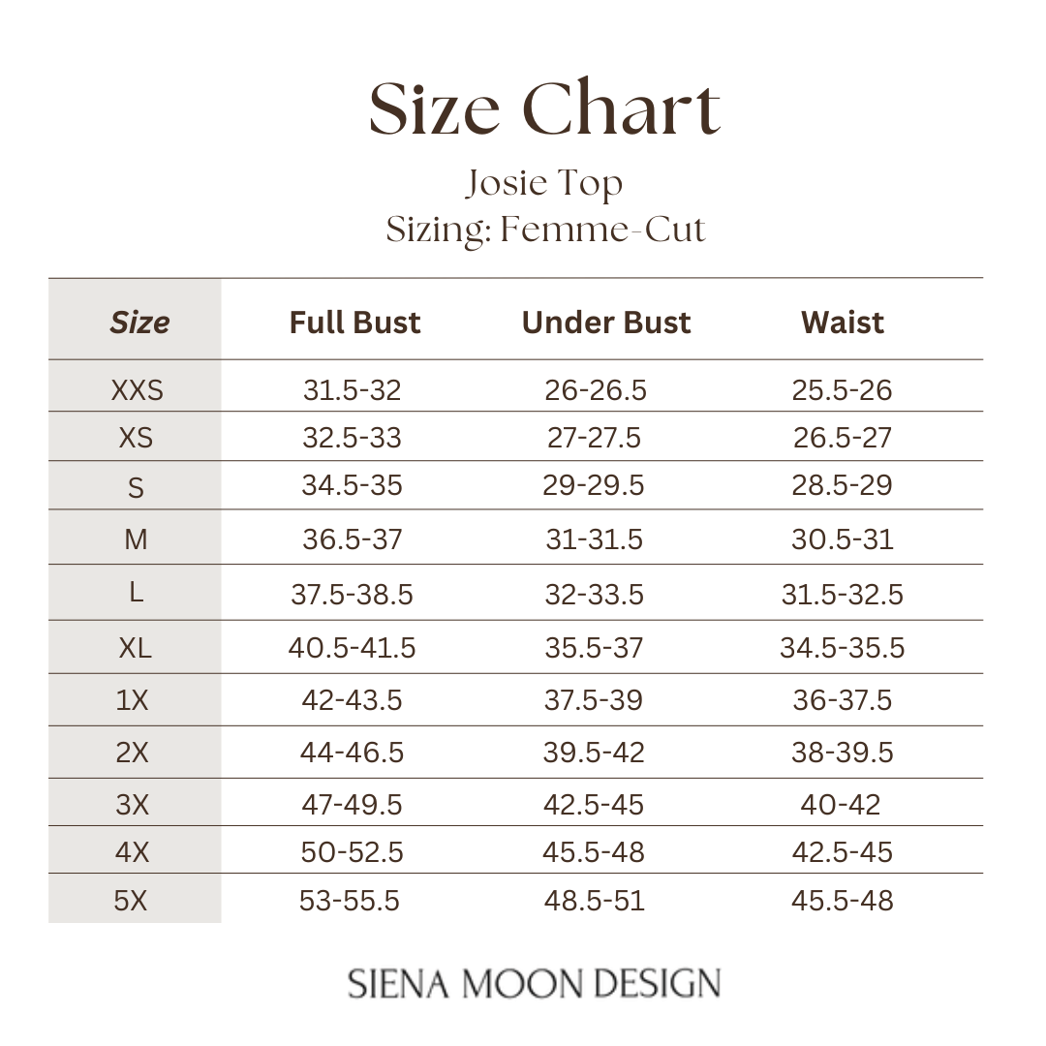This screenshot has width=1046, height=1046.
Task: Click the Sizing: Femme-Cut text
Action: tap(545, 231)
